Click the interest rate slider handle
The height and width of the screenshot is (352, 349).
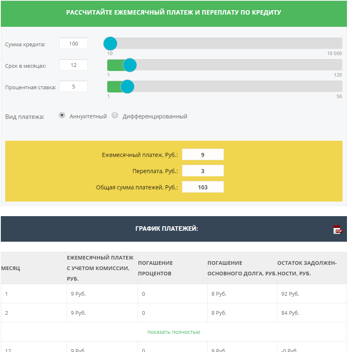point(127,86)
